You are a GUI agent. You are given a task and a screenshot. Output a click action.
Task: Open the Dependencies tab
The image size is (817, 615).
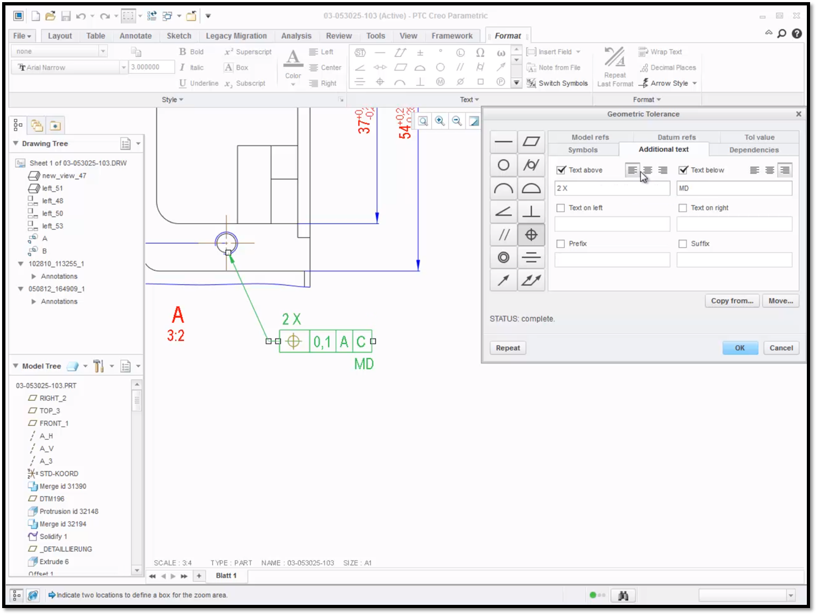[754, 150]
